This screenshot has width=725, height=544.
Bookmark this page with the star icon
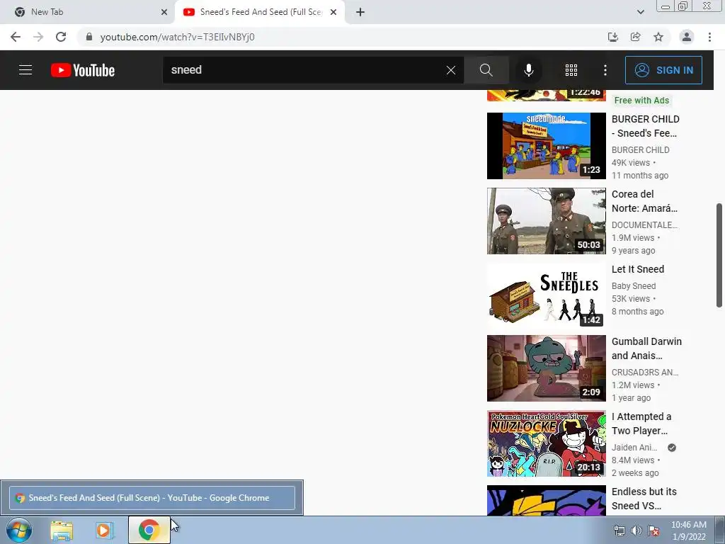[658, 37]
